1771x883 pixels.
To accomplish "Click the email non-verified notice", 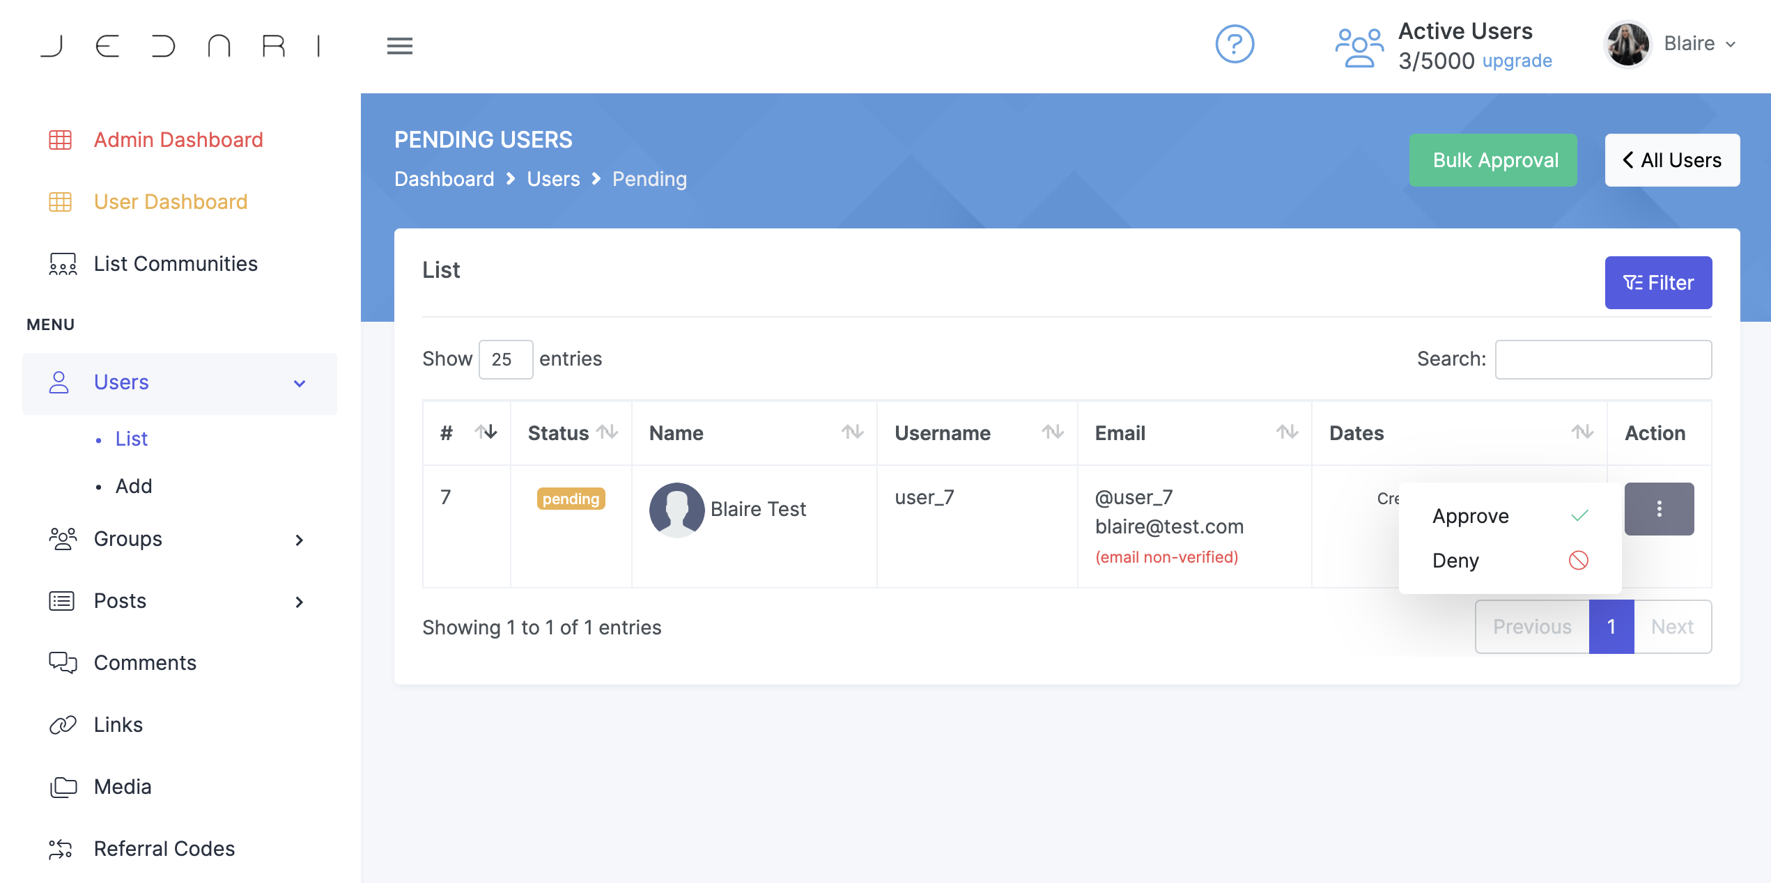I will pyautogui.click(x=1166, y=557).
